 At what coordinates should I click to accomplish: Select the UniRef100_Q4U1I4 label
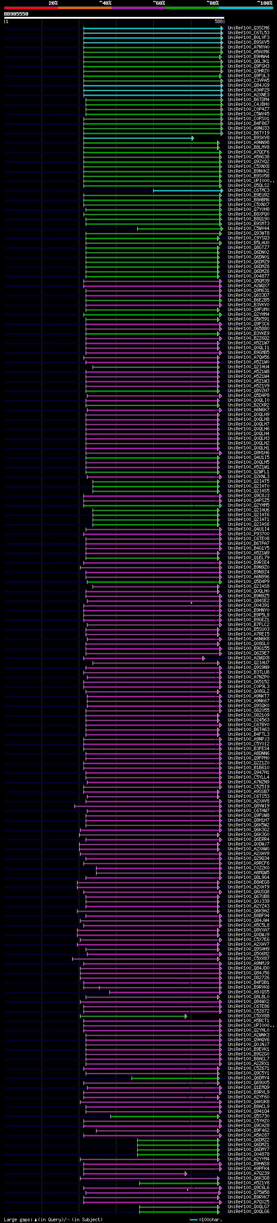(248, 529)
